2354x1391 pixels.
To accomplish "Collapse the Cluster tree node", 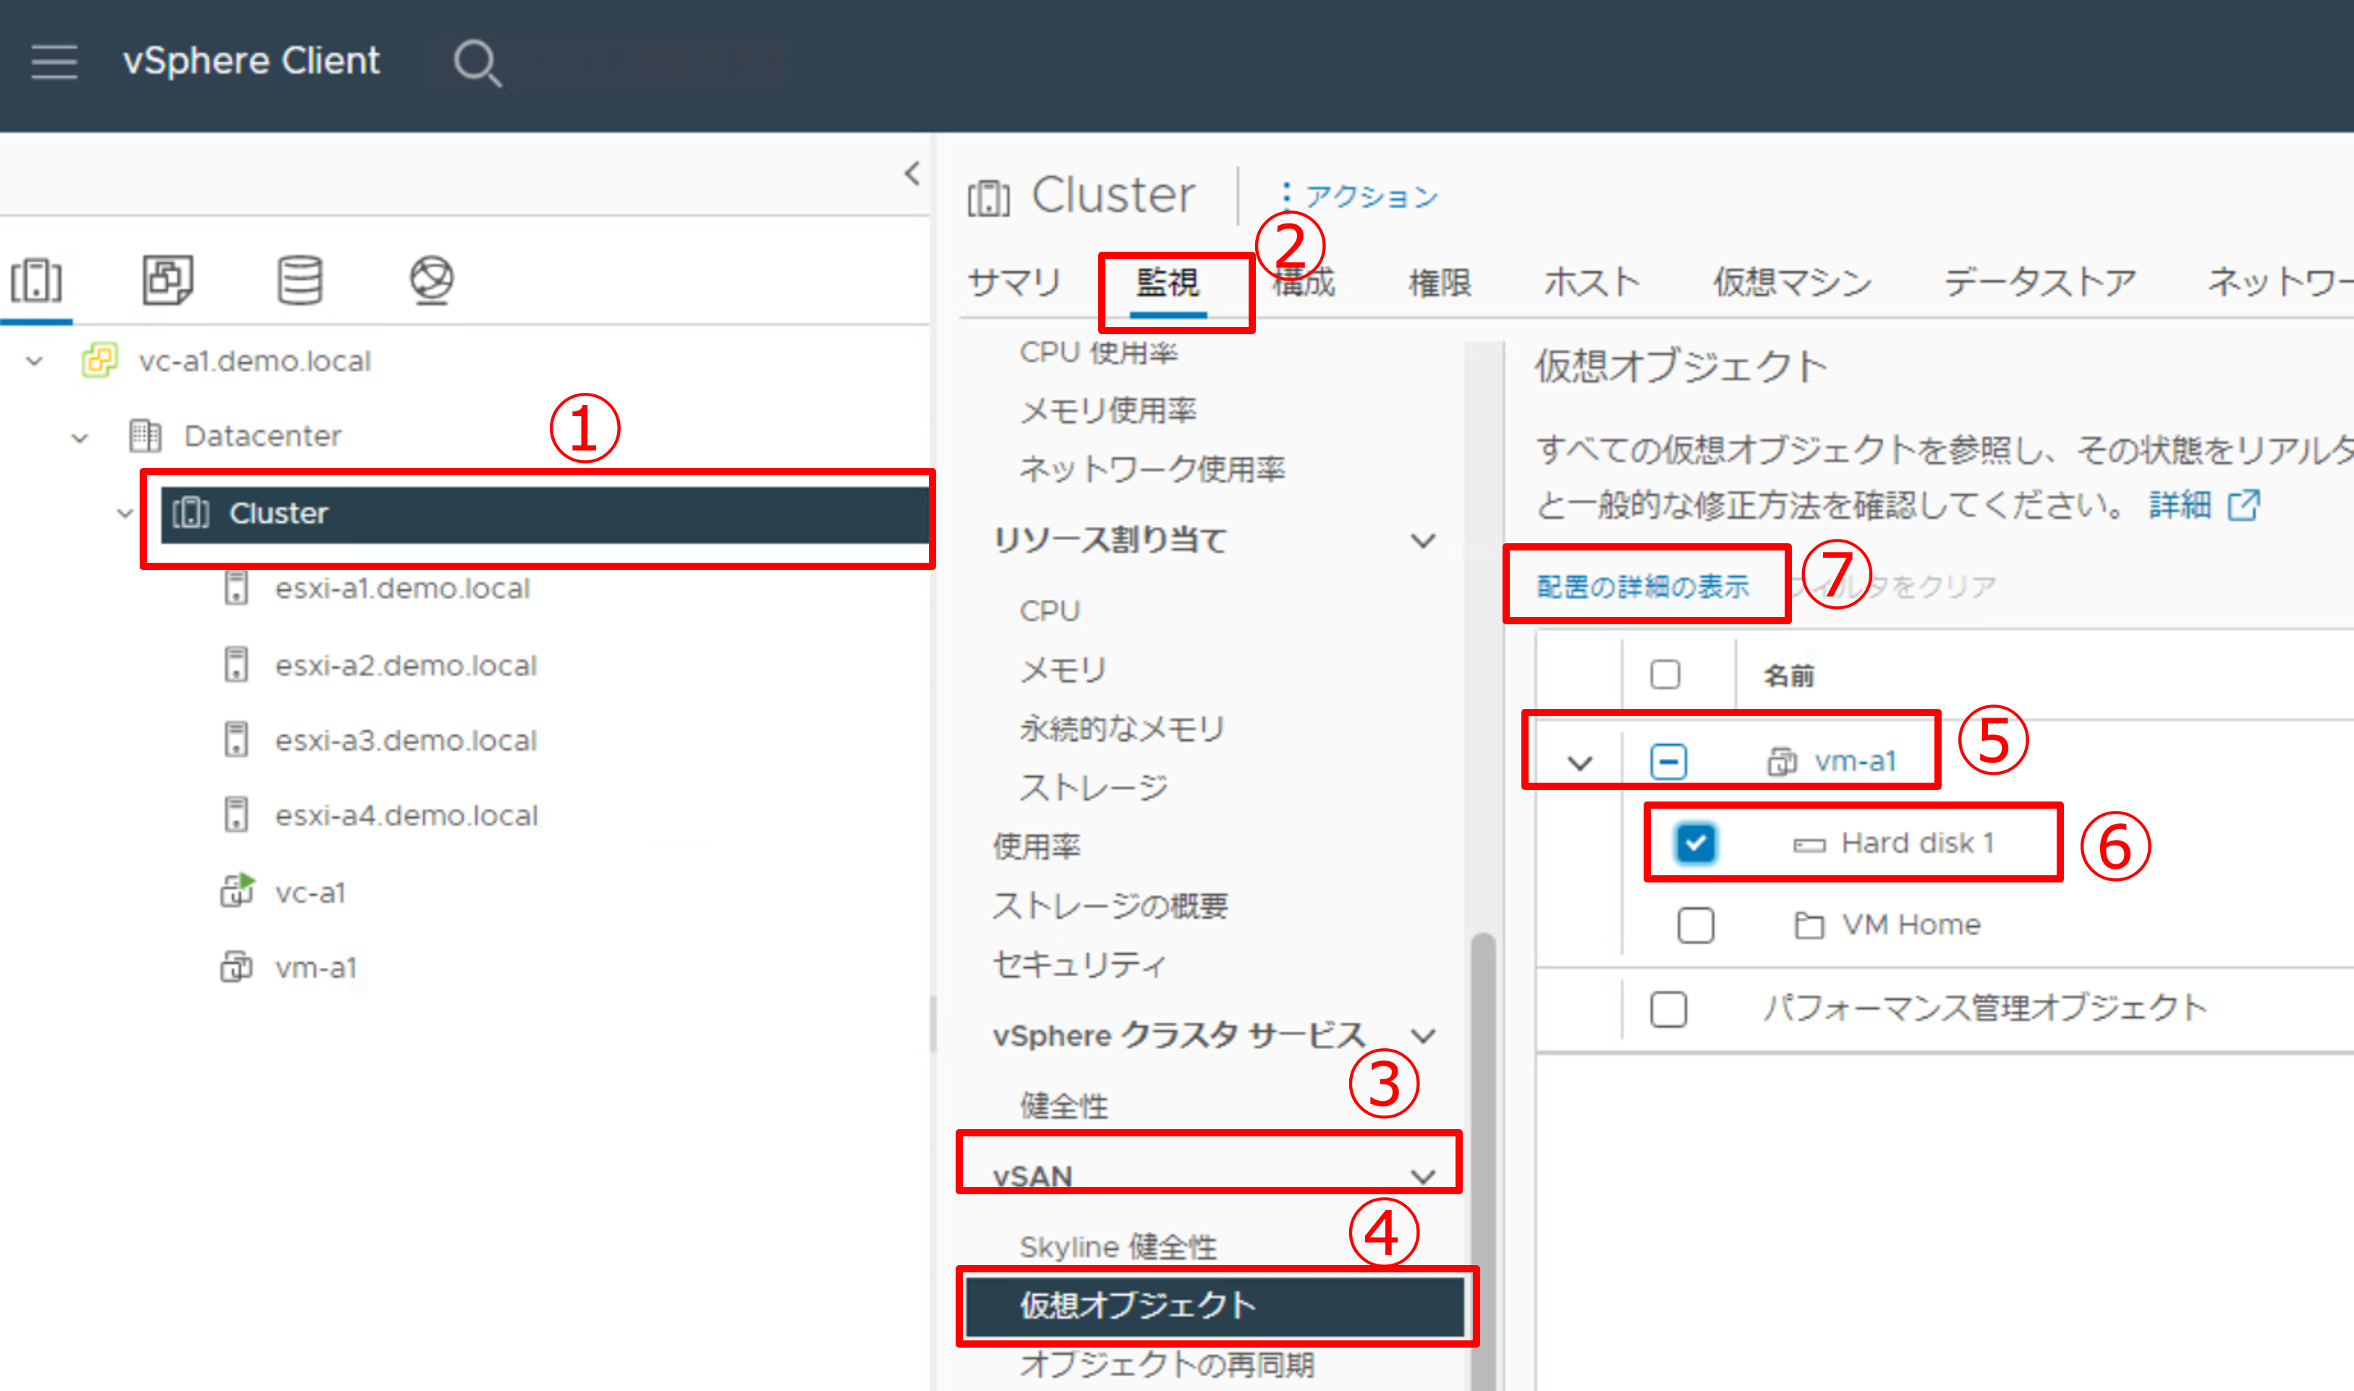I will [124, 513].
